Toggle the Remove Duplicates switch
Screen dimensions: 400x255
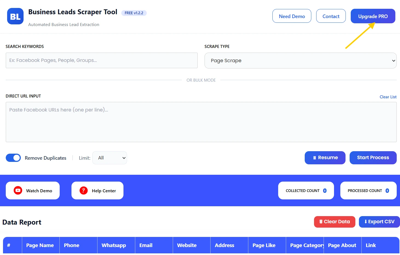coord(13,158)
